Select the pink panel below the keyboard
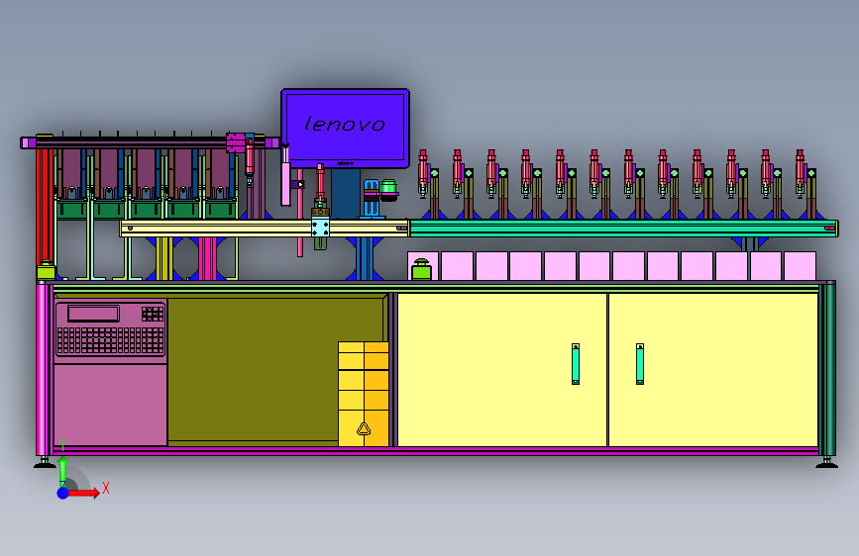The image size is (859, 556). [111, 405]
